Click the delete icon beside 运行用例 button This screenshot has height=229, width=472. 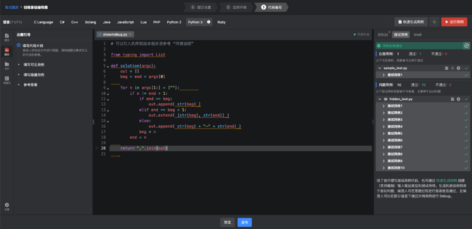[x=434, y=22]
